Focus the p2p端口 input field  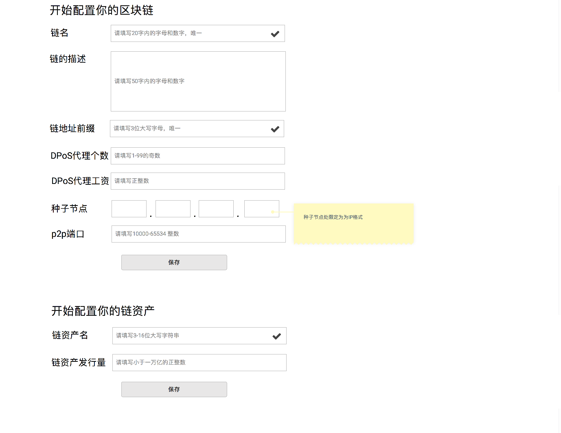(x=199, y=234)
